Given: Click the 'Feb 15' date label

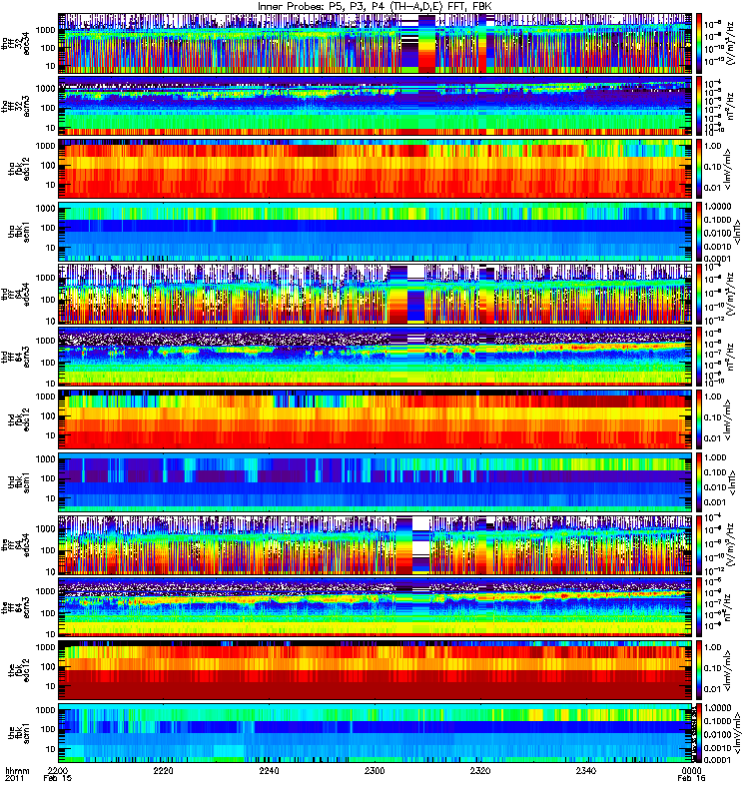Looking at the screenshot, I should tap(58, 779).
